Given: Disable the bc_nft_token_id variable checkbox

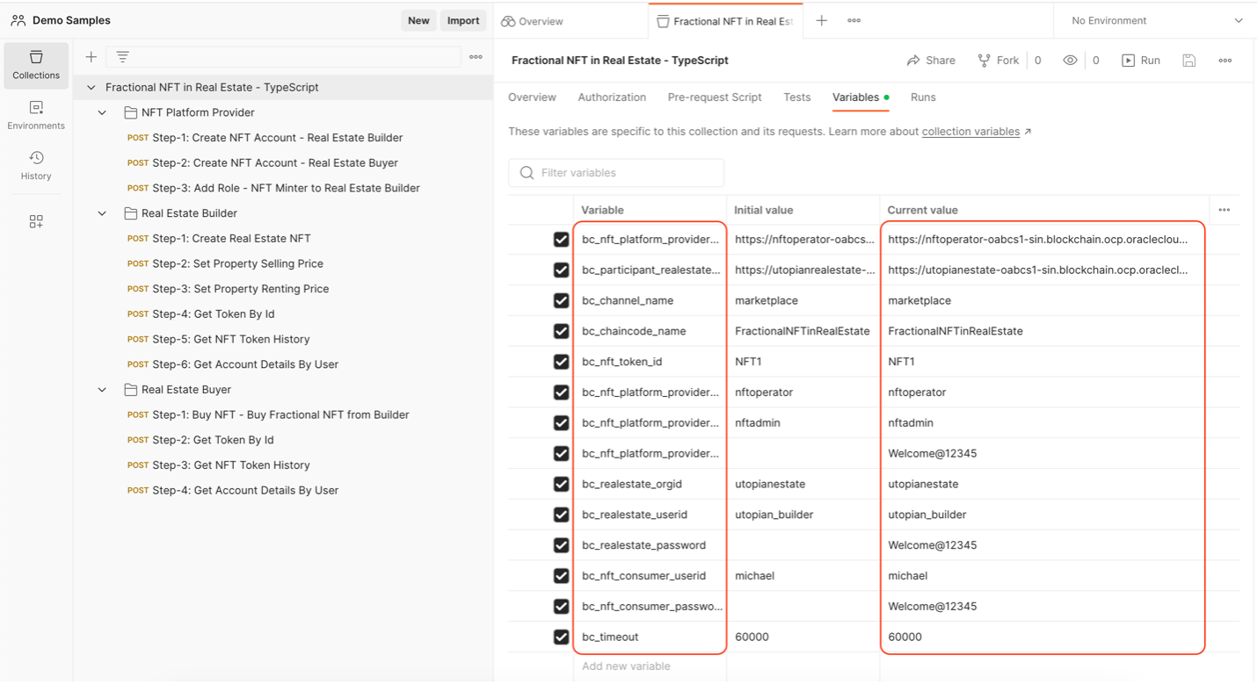Looking at the screenshot, I should click(561, 362).
